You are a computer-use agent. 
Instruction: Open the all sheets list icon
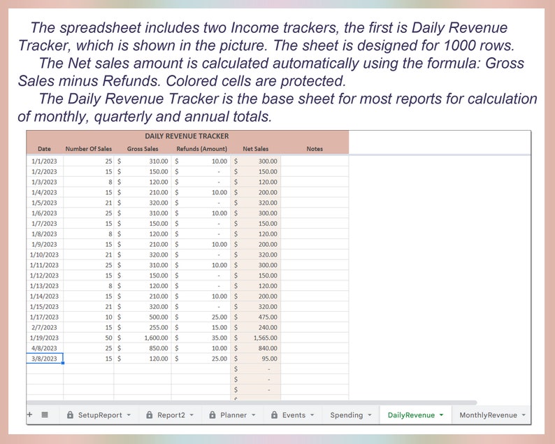coord(45,415)
